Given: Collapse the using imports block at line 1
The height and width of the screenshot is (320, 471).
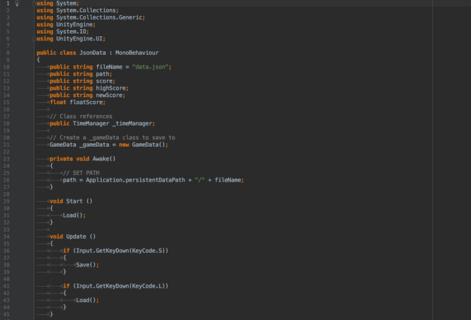Looking at the screenshot, I should (34, 4).
